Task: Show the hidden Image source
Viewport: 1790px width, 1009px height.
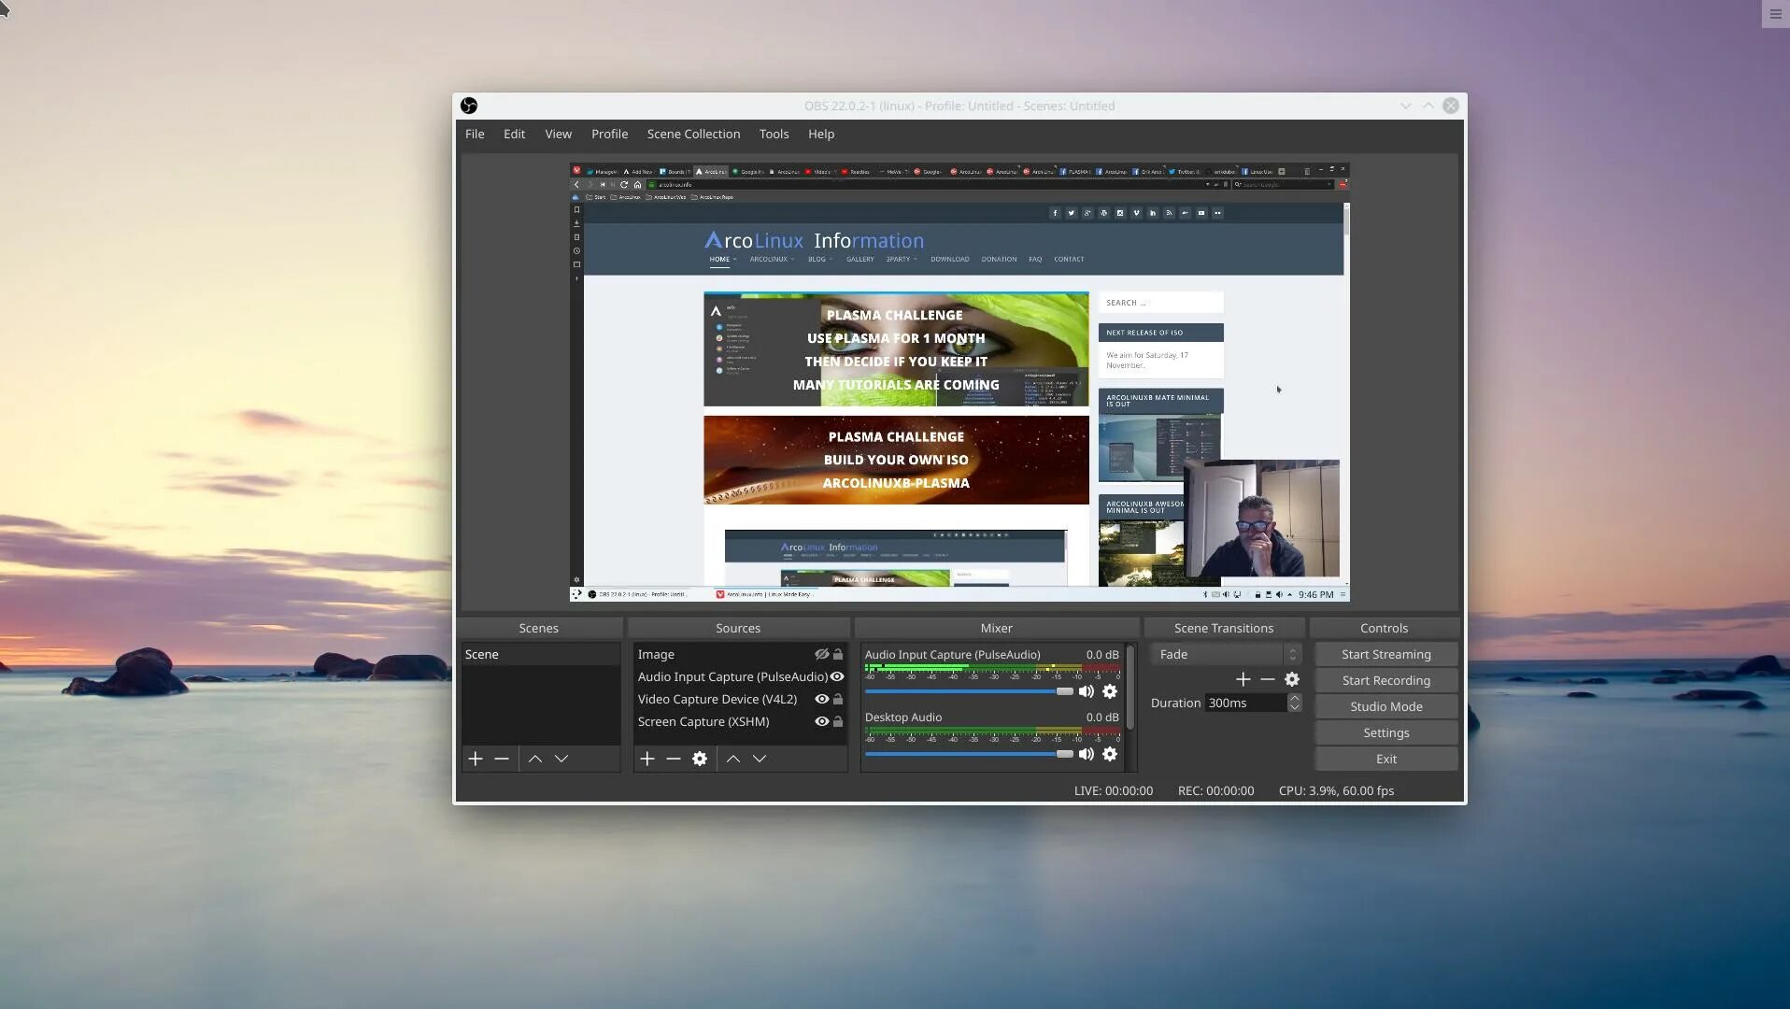Action: [821, 655]
